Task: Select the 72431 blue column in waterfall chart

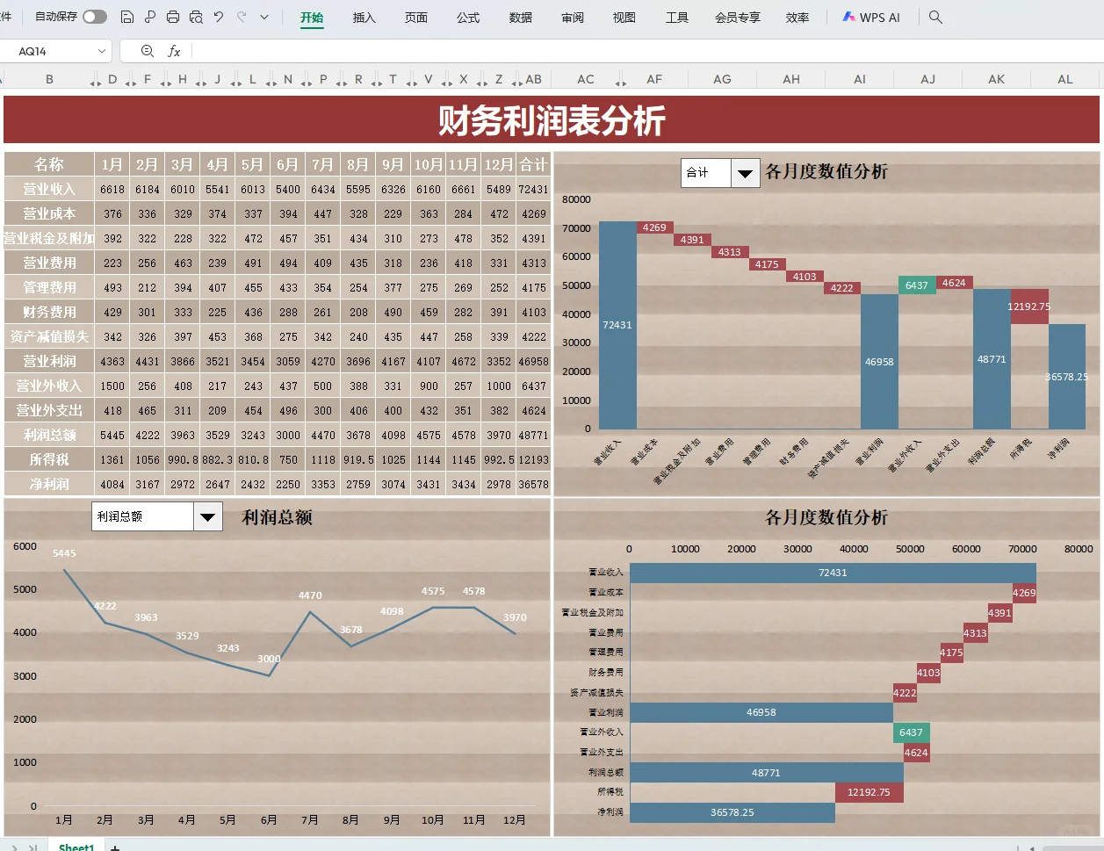Action: point(617,325)
